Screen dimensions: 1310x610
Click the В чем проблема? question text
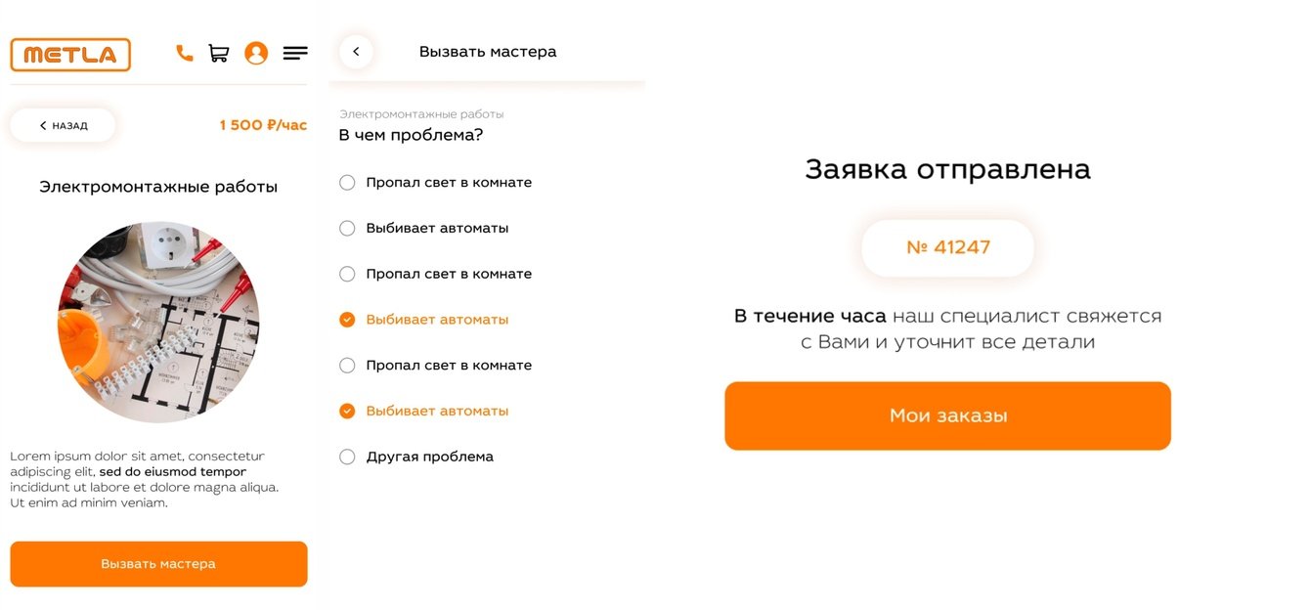pyautogui.click(x=411, y=135)
